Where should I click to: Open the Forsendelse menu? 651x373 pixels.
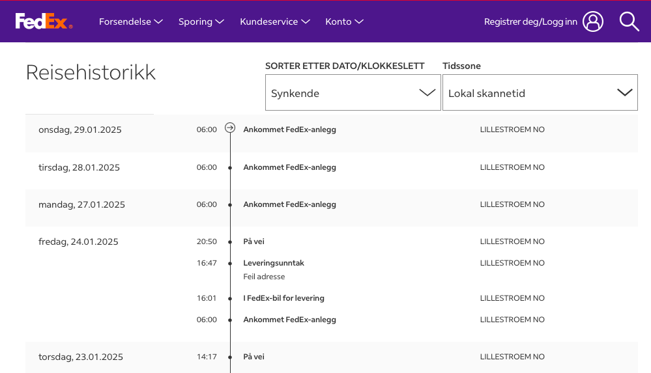click(x=130, y=21)
